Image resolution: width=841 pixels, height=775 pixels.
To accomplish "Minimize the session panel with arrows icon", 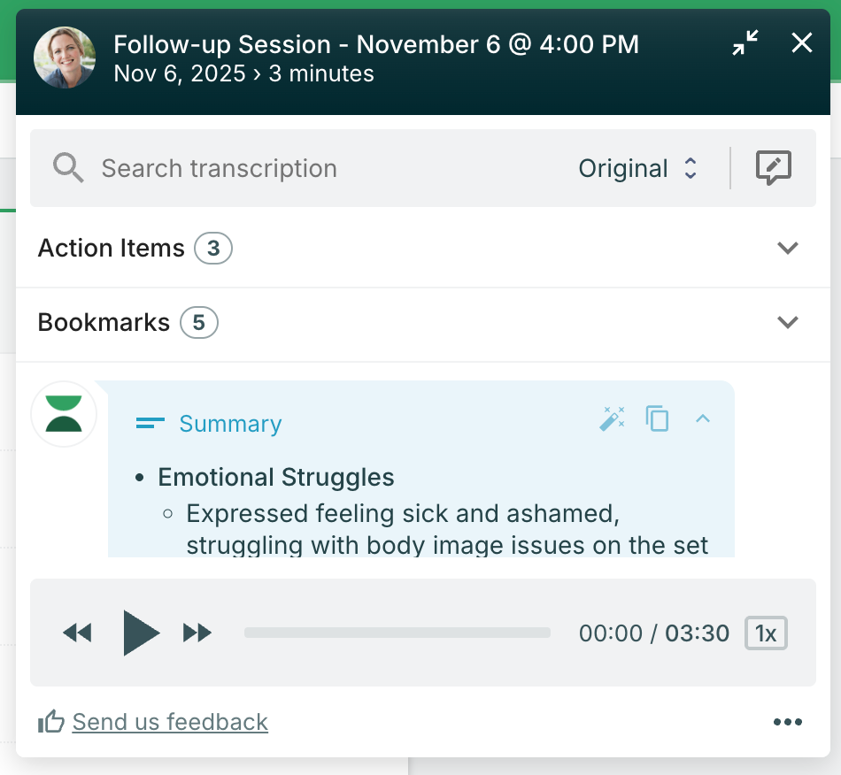I will (x=745, y=42).
